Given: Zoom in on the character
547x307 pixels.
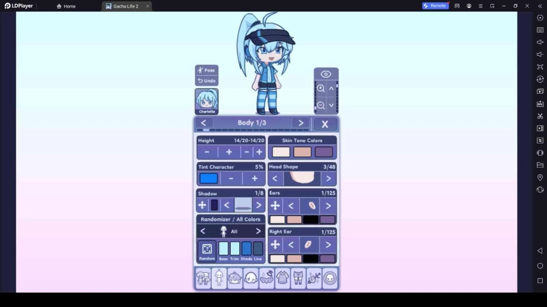Looking at the screenshot, I should (321, 88).
